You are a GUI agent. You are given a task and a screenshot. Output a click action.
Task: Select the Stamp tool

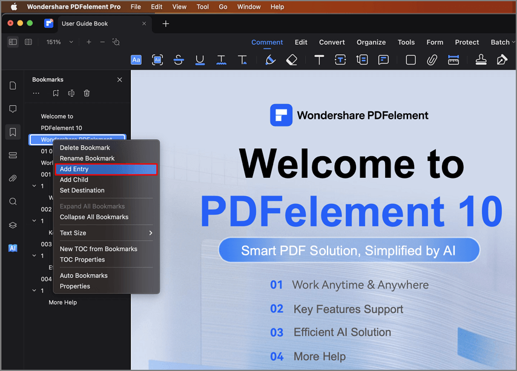point(481,60)
